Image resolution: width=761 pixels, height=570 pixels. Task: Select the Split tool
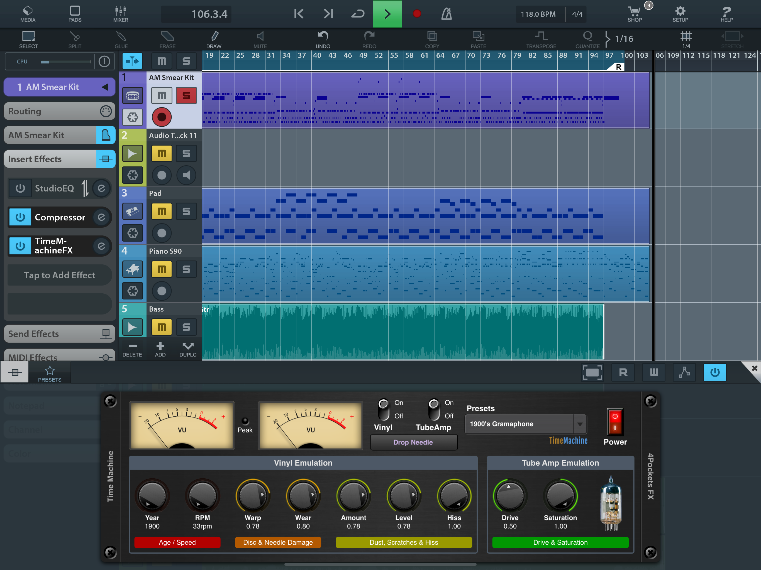coord(75,39)
